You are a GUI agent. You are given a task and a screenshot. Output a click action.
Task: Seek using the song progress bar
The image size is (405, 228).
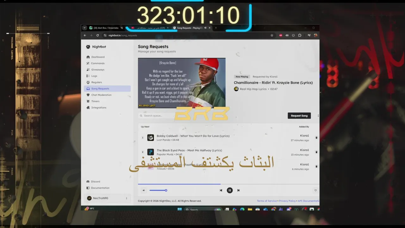pyautogui.click(x=228, y=184)
